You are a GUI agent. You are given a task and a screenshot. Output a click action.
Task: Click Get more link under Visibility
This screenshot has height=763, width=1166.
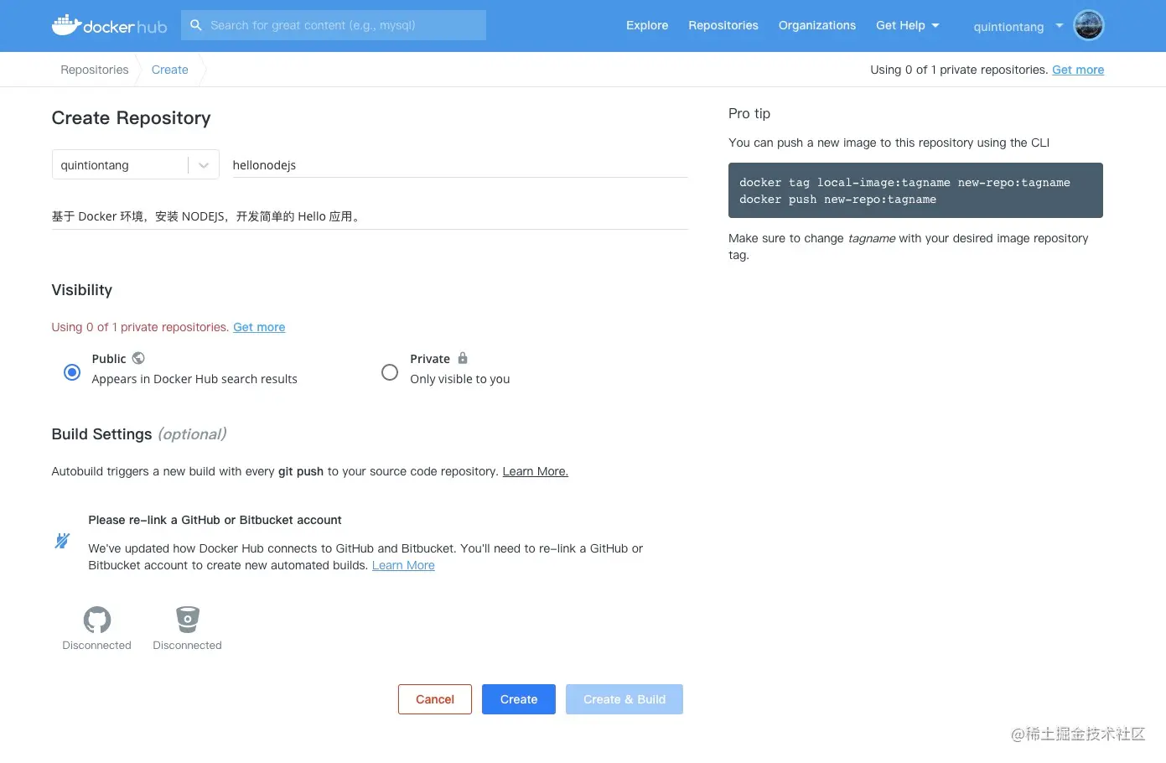[x=259, y=327]
